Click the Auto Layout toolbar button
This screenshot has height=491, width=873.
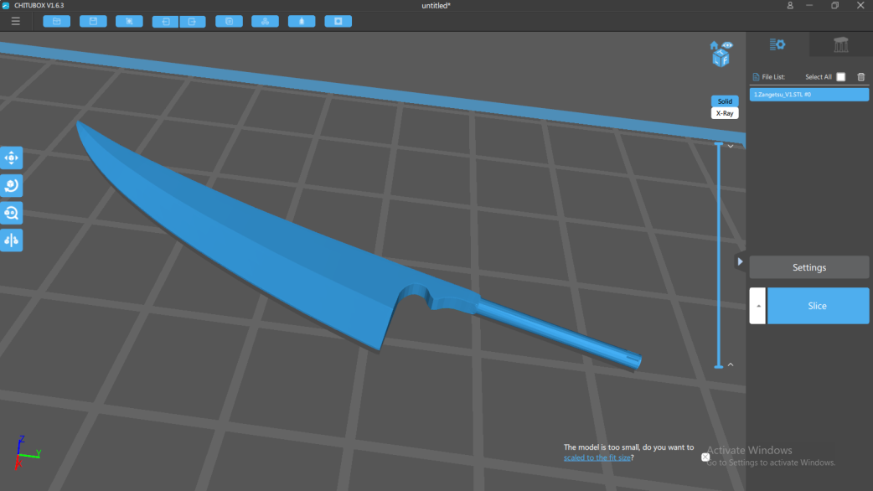265,21
